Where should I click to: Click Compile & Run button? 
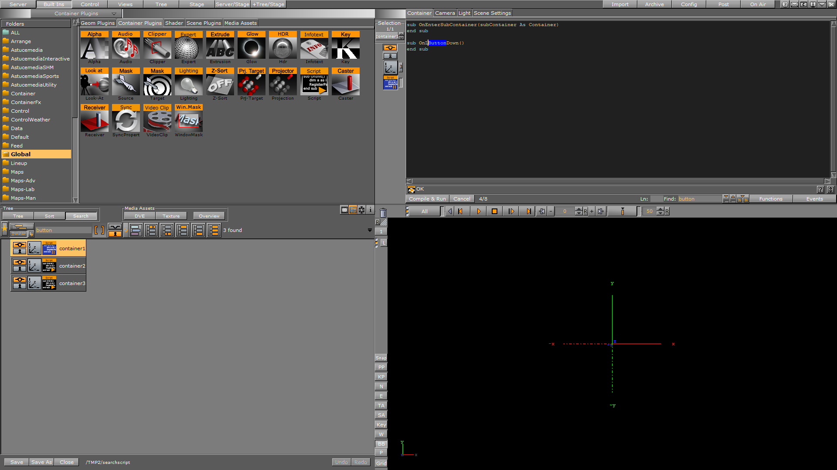(426, 198)
